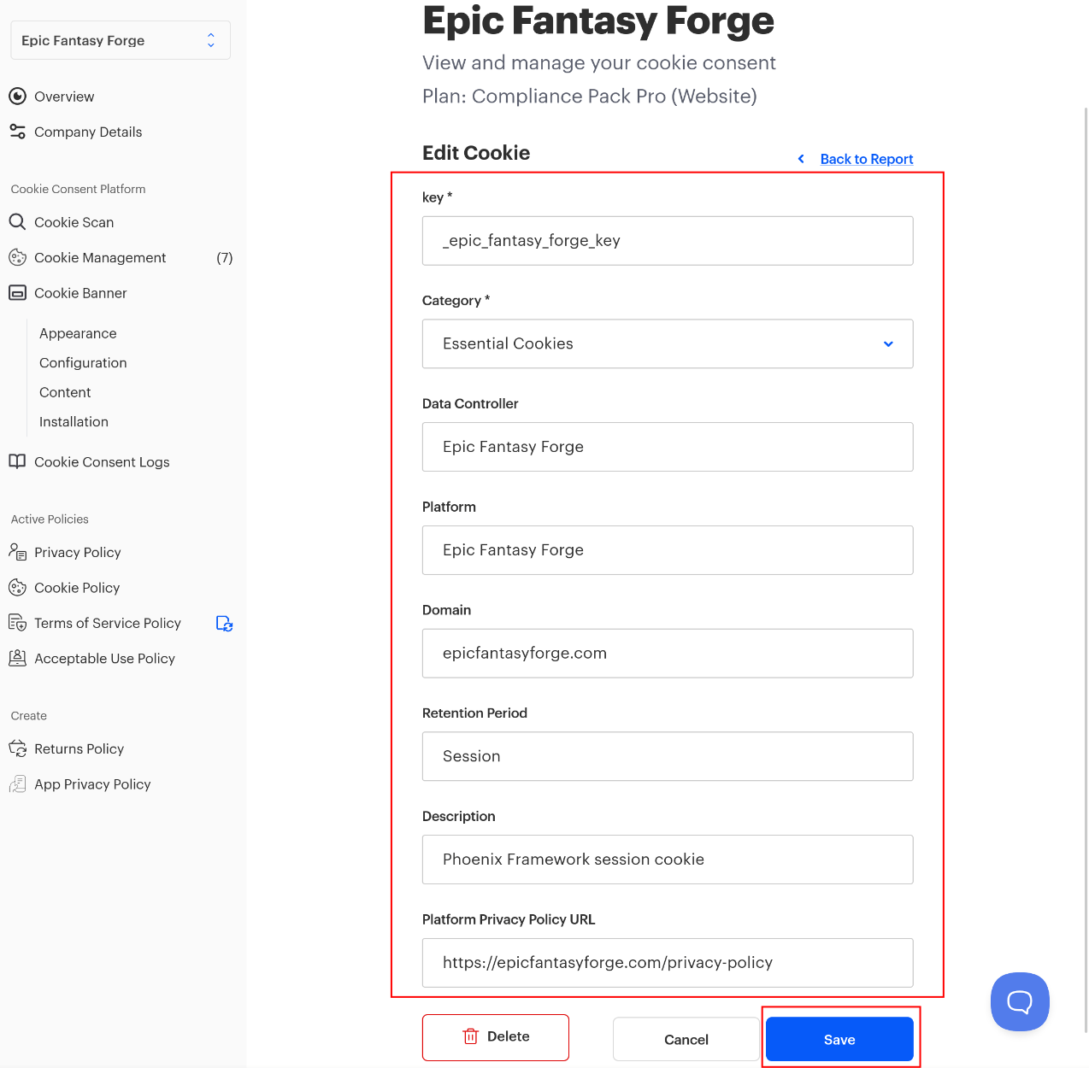Click the Terms of Service refresh document icon
This screenshot has width=1089, height=1068.
pos(224,624)
